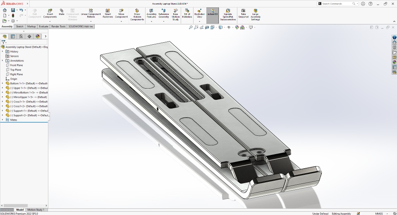Select Sensors in the tree
397x215 pixels.
(x=14, y=56)
